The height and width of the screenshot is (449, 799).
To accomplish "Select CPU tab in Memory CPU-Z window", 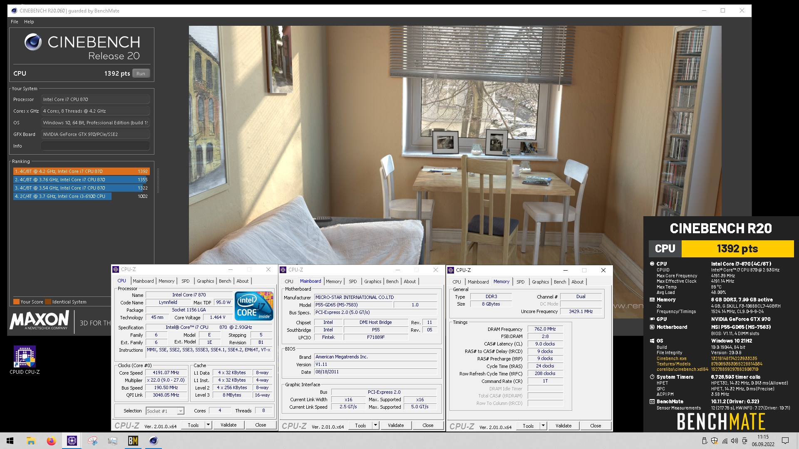I will pos(457,282).
